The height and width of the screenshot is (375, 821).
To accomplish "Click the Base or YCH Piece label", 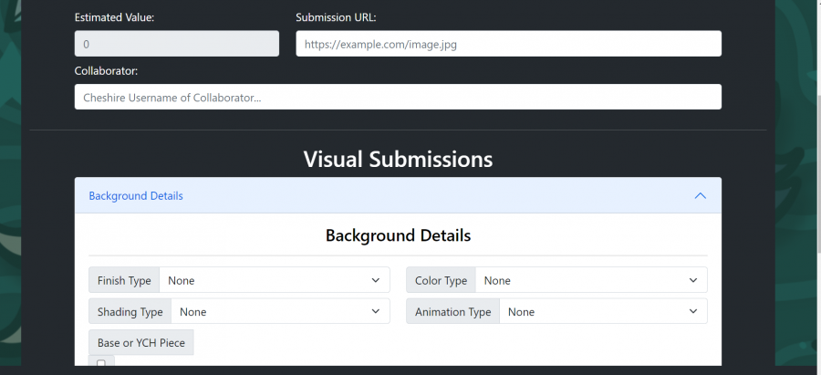I will (x=141, y=342).
